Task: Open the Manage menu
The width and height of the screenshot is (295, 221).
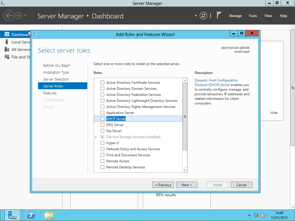Action: tap(235, 16)
